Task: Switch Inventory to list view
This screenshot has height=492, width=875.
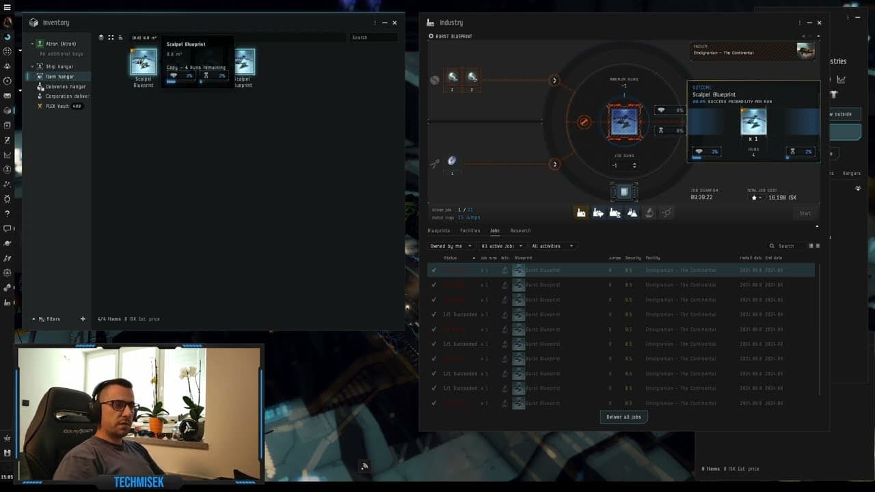Action: (x=120, y=38)
